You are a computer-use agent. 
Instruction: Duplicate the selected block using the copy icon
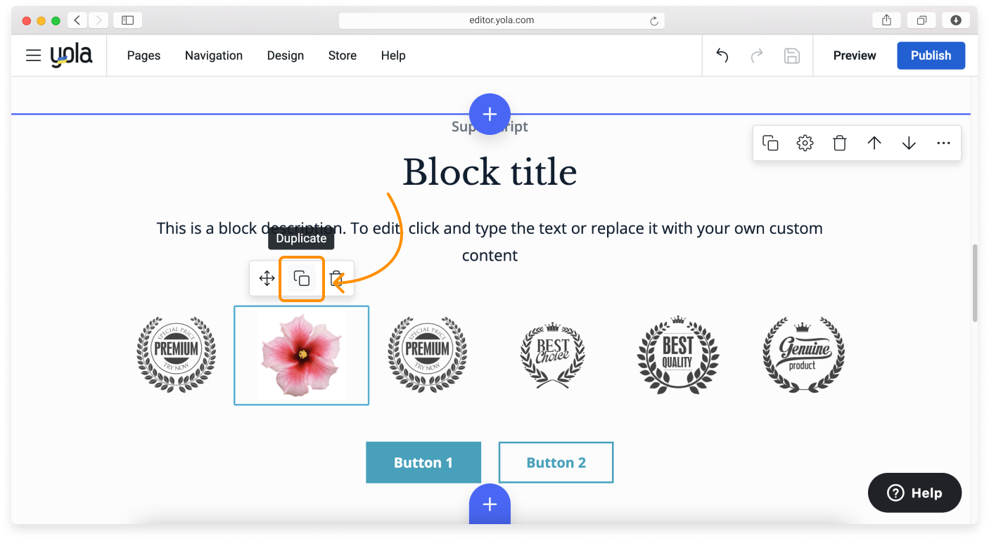pyautogui.click(x=770, y=143)
